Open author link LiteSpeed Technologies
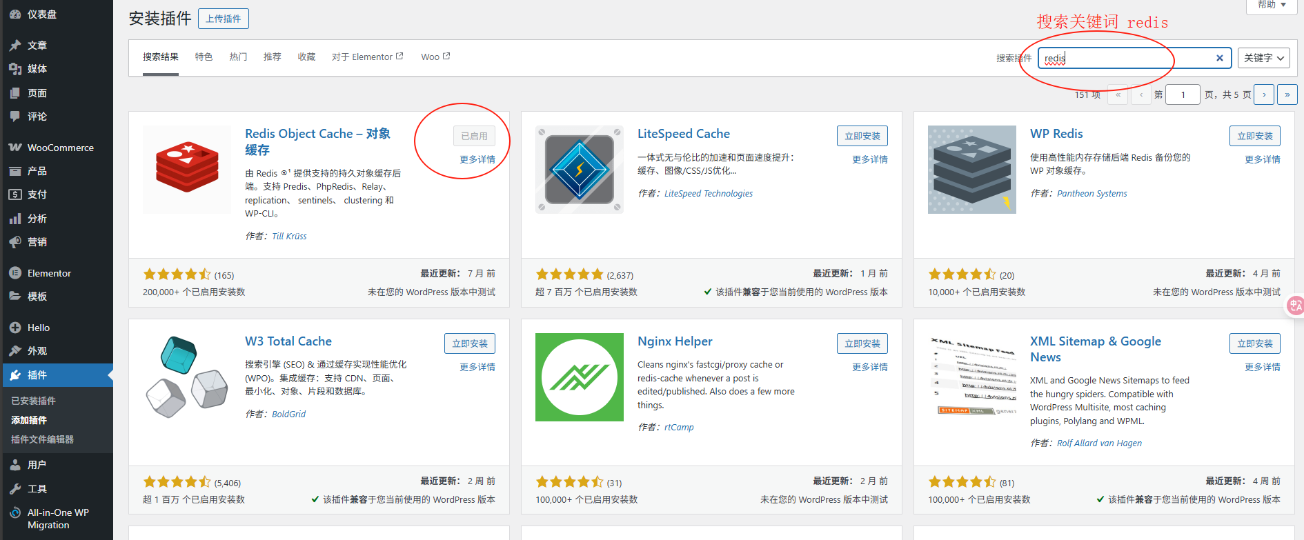Viewport: 1304px width, 540px height. click(709, 194)
